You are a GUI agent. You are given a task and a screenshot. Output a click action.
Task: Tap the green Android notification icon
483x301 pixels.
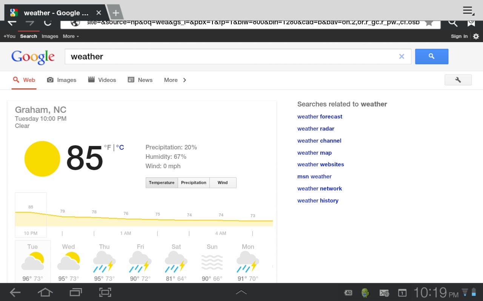click(x=365, y=293)
